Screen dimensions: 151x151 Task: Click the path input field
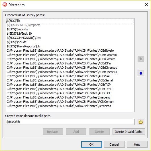(x=70, y=122)
